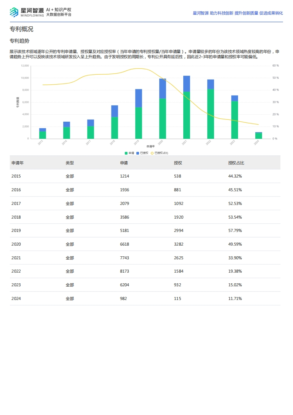This screenshot has height=415, width=293.
Task: Select the value 932
Action: point(177,285)
